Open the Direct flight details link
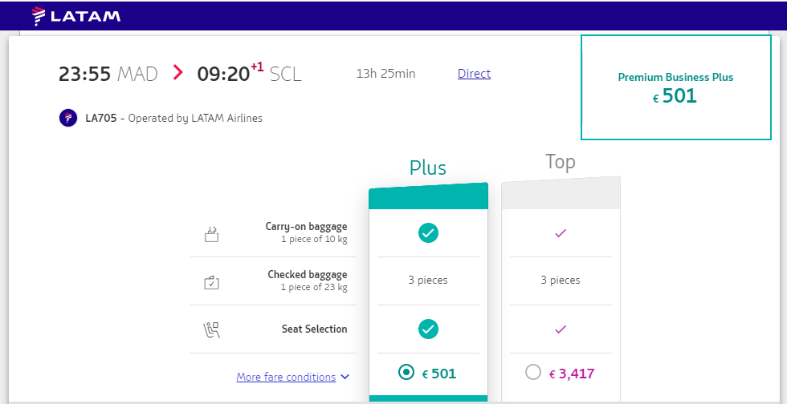This screenshot has width=787, height=404. [x=475, y=74]
